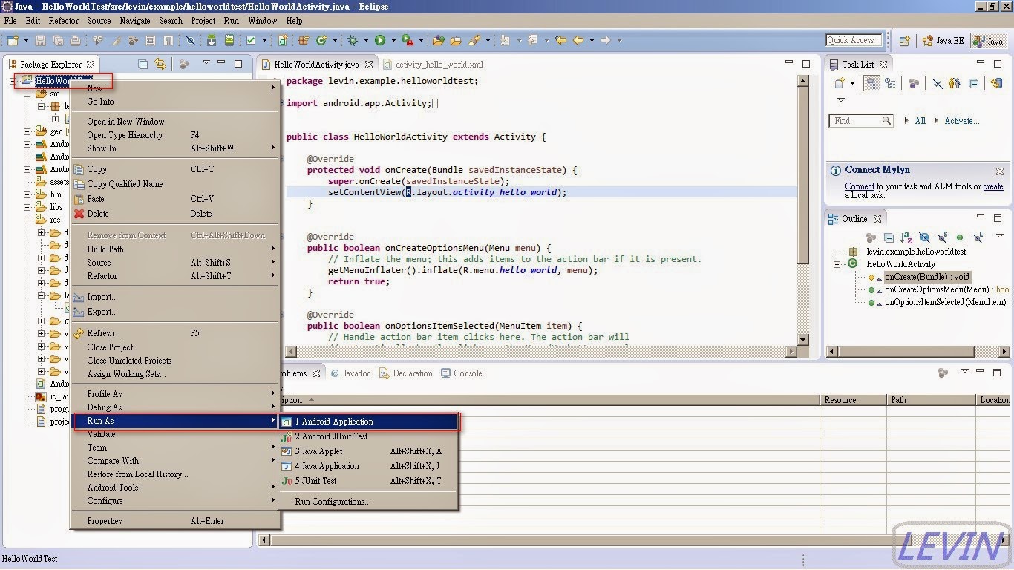Screen dimensions: 1014x570
Task: Toggle Hide Fields in Outline toolbar
Action: (x=924, y=237)
